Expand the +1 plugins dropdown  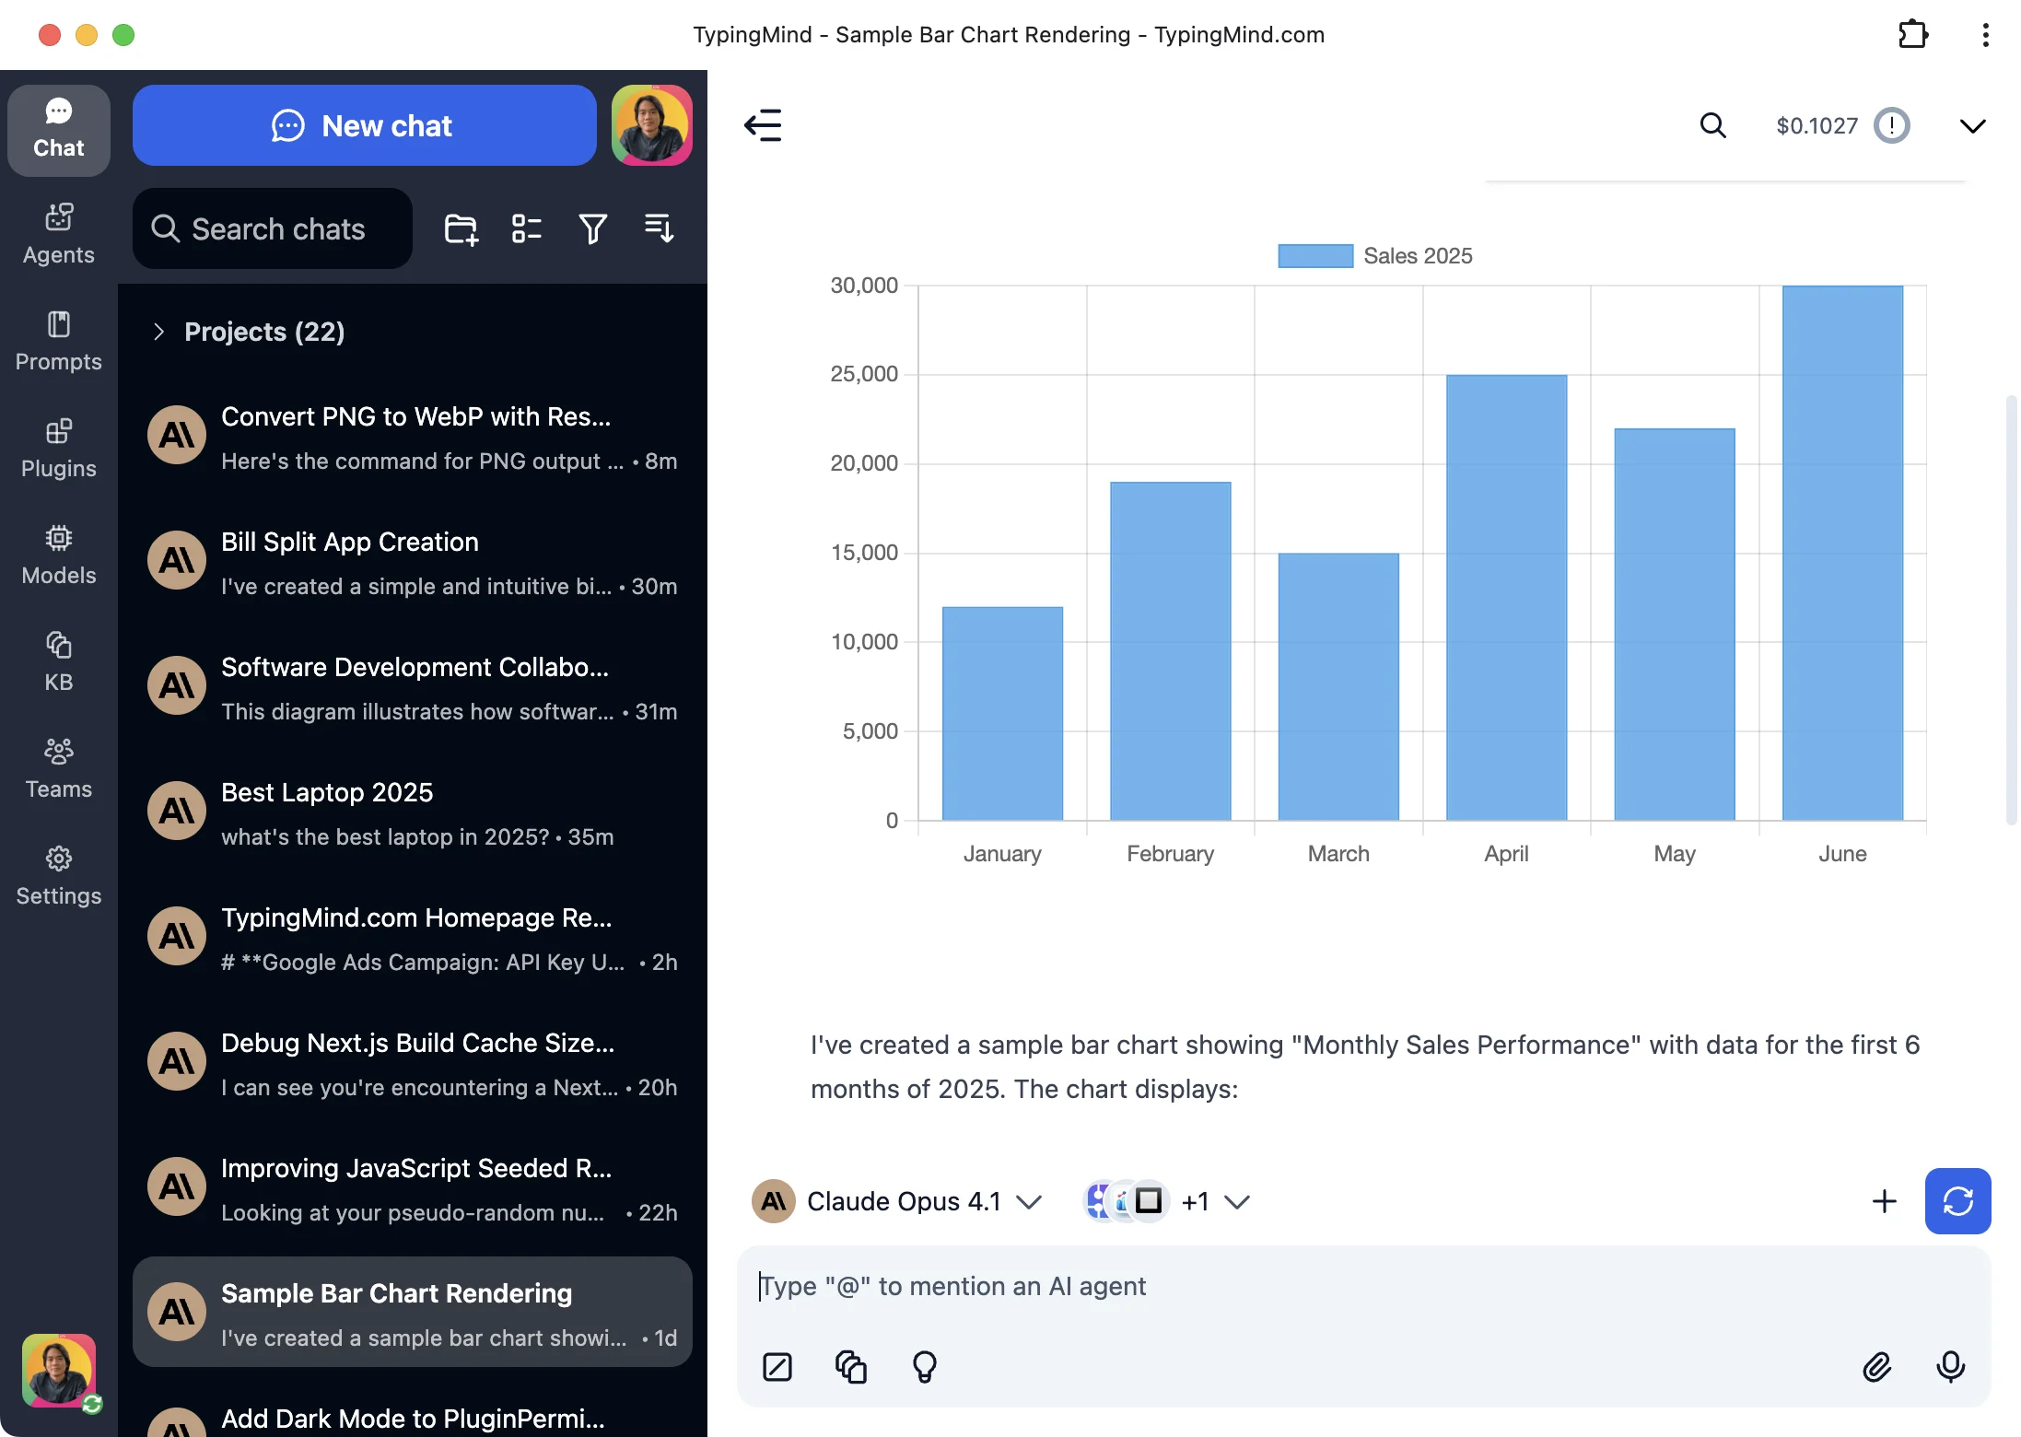[x=1216, y=1201]
